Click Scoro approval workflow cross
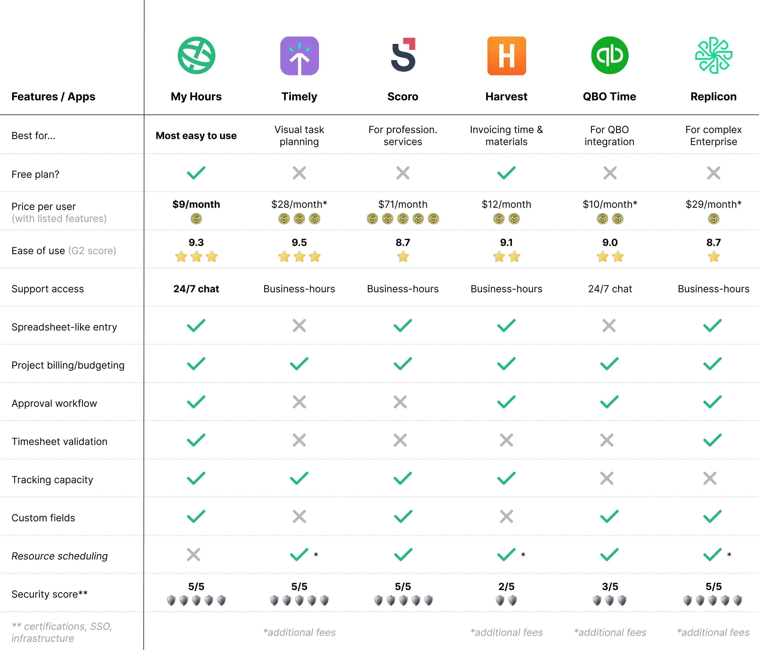This screenshot has width=759, height=650. coord(400,402)
